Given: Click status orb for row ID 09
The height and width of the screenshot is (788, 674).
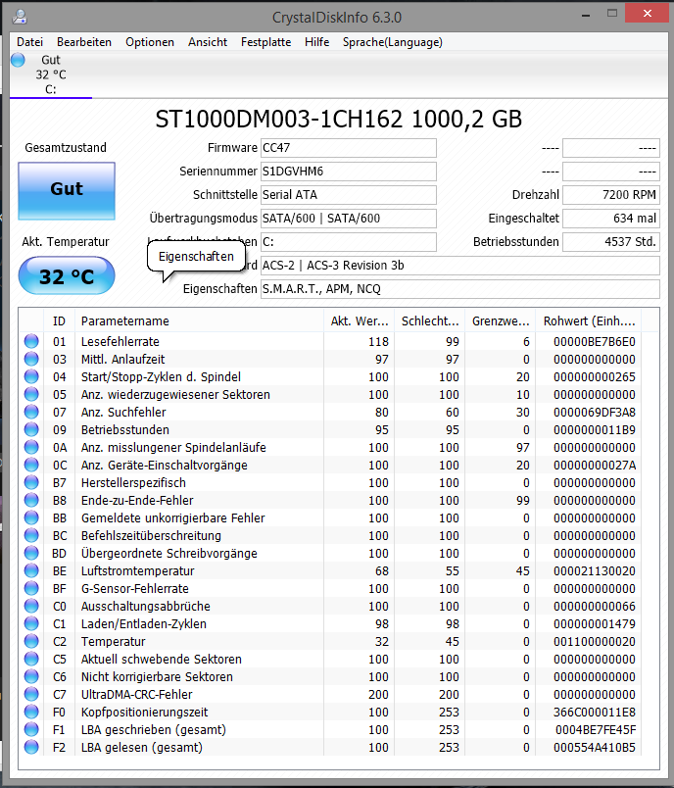Looking at the screenshot, I should pos(31,429).
